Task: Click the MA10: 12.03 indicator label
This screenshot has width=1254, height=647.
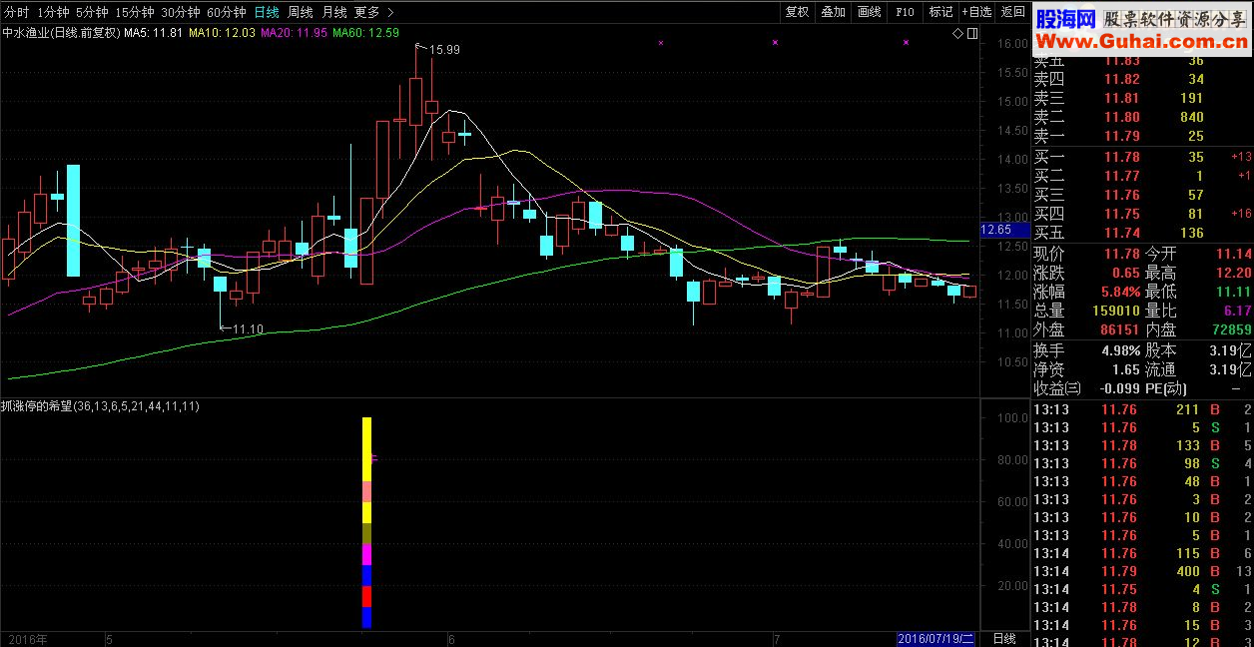Action: tap(223, 33)
